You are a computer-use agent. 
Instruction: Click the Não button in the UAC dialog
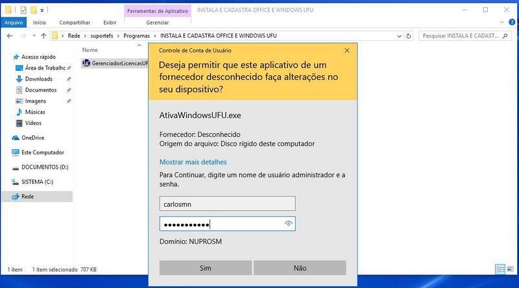[x=300, y=268]
